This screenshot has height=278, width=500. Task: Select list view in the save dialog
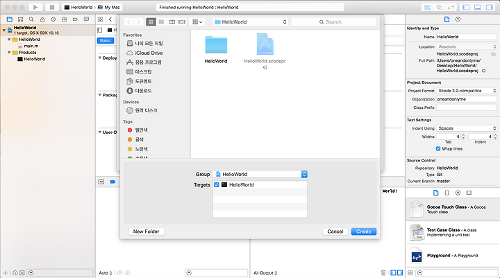[x=161, y=21]
